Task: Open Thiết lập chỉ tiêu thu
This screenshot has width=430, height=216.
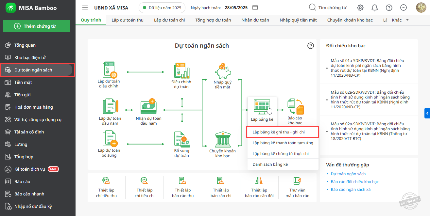Action: (106, 187)
